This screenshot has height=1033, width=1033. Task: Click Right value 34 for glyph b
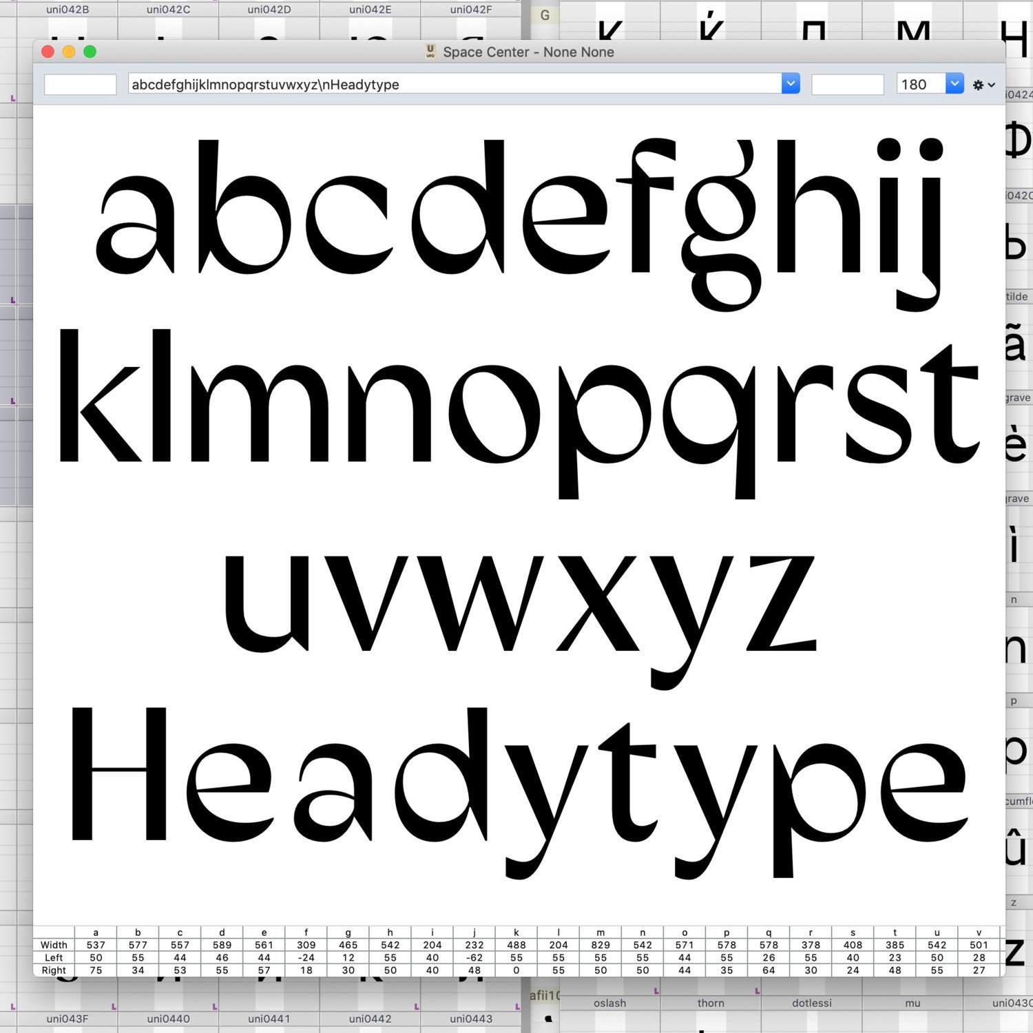pos(138,970)
